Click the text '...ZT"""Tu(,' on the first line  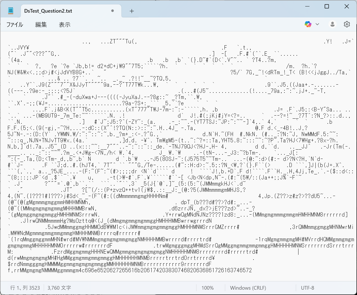click(119, 41)
